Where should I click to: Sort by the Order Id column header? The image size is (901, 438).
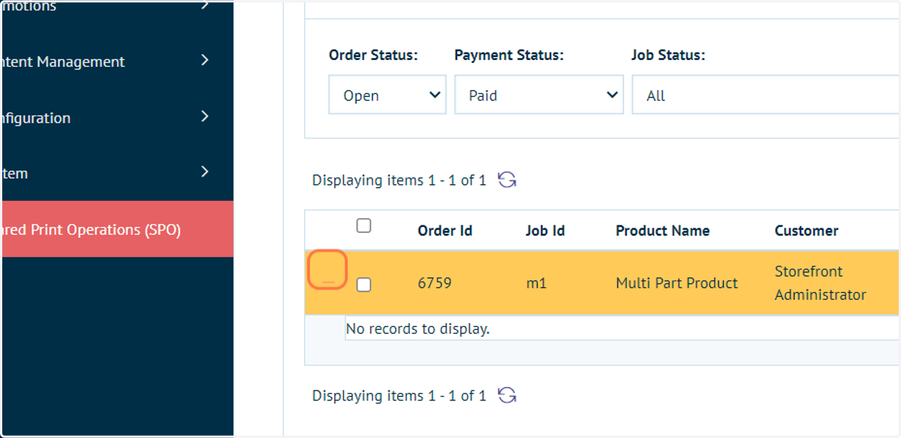[445, 231]
